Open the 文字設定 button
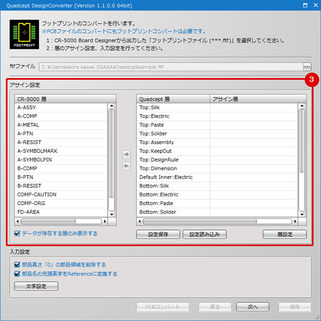The height and width of the screenshot is (321, 321). click(36, 286)
